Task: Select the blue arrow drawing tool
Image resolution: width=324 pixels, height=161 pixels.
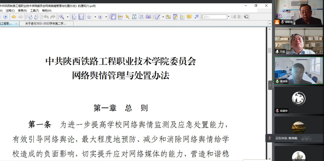Action: [196, 17]
